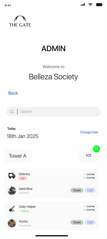Share Kavita's househelp entry

77,222
